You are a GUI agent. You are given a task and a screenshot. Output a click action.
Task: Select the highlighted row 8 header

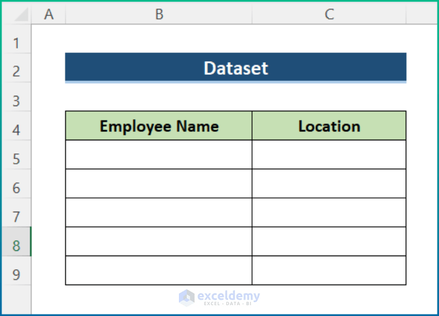17,242
